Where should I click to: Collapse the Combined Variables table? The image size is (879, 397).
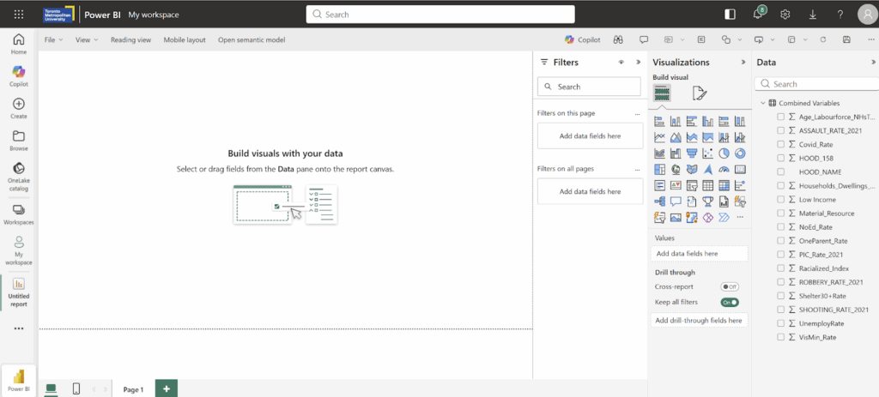click(761, 103)
